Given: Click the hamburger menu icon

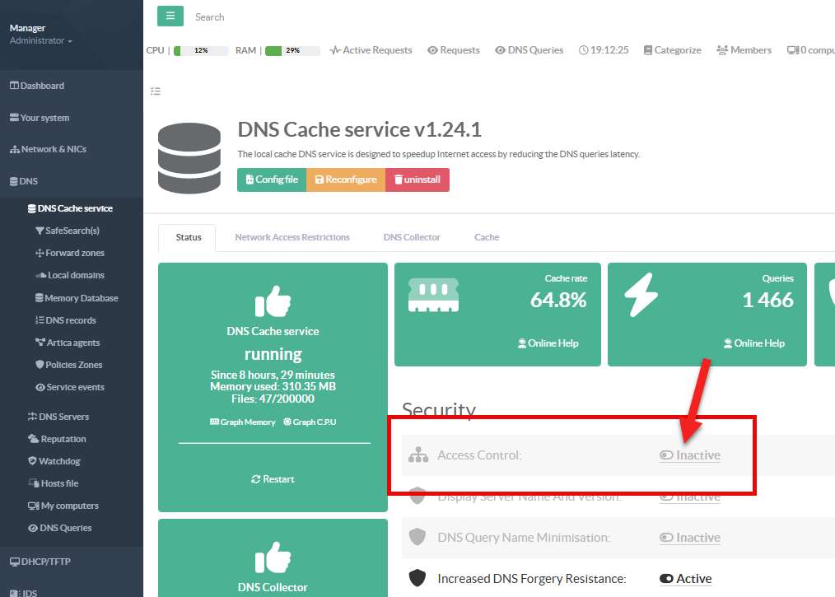Looking at the screenshot, I should pos(170,16).
